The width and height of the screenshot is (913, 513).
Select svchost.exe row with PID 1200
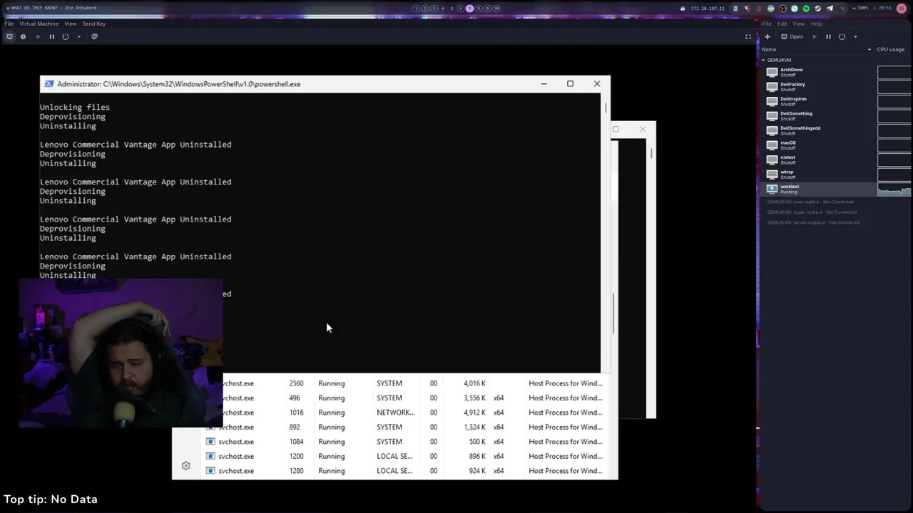404,456
